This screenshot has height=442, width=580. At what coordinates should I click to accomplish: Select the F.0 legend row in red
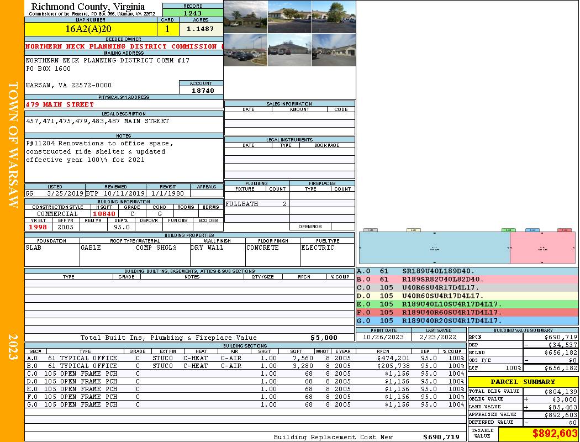point(467,313)
